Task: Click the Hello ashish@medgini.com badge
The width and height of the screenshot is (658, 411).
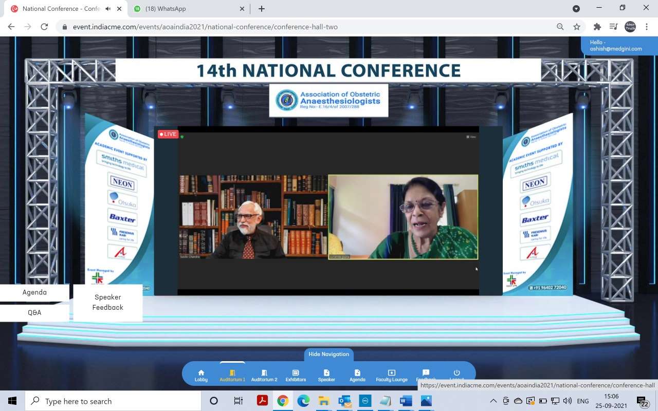Action: 619,45
